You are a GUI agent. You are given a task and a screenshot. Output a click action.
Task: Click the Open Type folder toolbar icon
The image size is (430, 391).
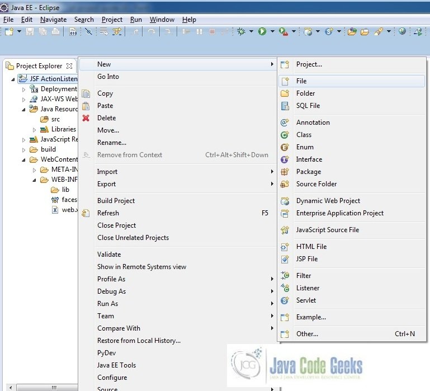click(x=352, y=31)
